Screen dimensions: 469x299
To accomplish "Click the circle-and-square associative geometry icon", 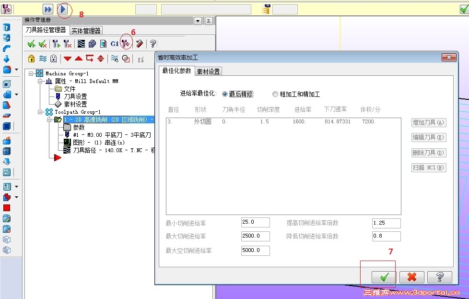I will click(126, 59).
